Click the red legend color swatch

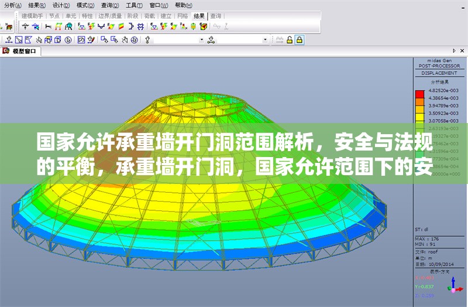pos(419,94)
